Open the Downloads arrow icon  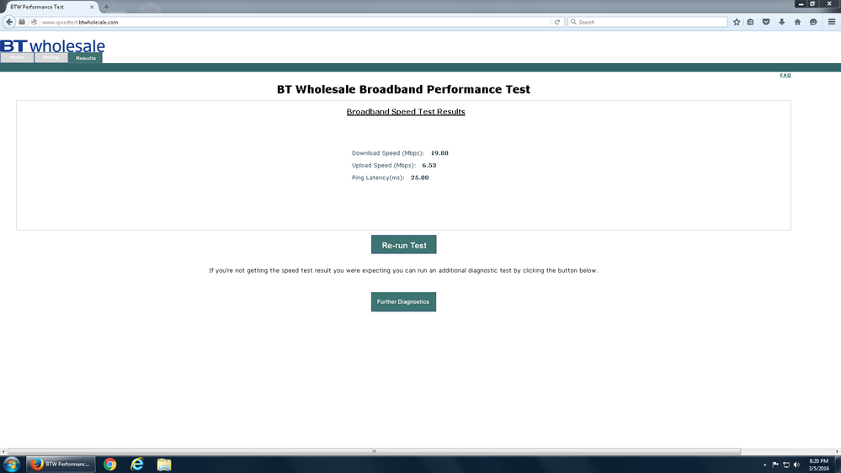click(781, 22)
